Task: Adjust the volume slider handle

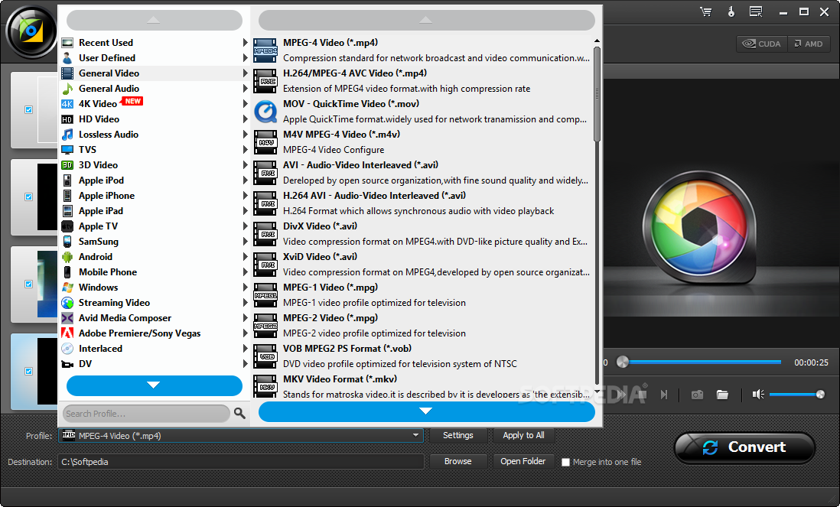Action: click(x=820, y=395)
